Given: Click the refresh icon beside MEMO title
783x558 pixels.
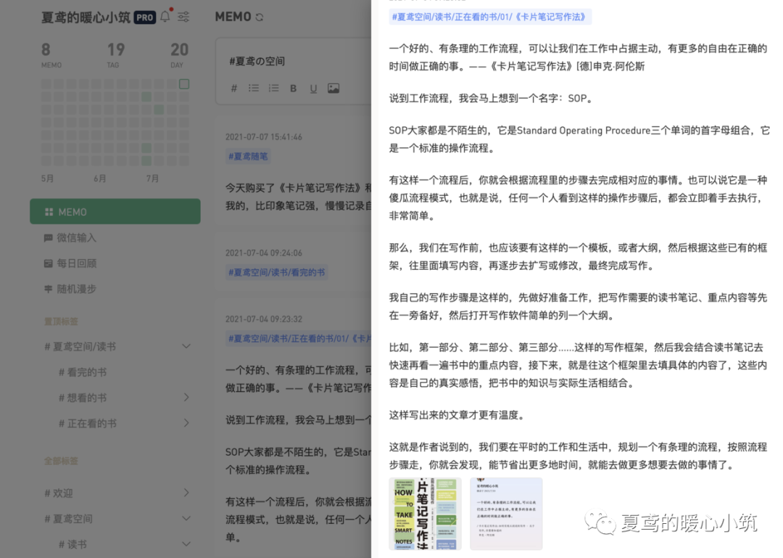Looking at the screenshot, I should click(260, 17).
